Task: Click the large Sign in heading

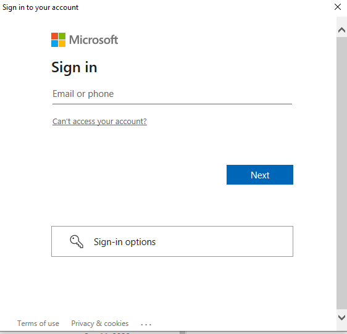Action: [x=74, y=67]
